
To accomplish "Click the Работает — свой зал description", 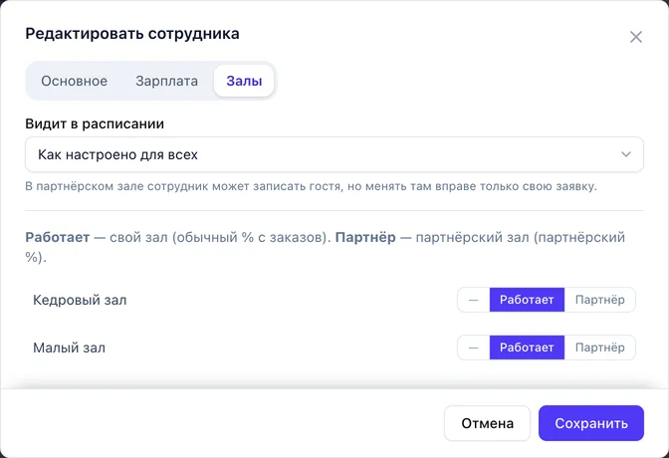I will pyautogui.click(x=326, y=247).
